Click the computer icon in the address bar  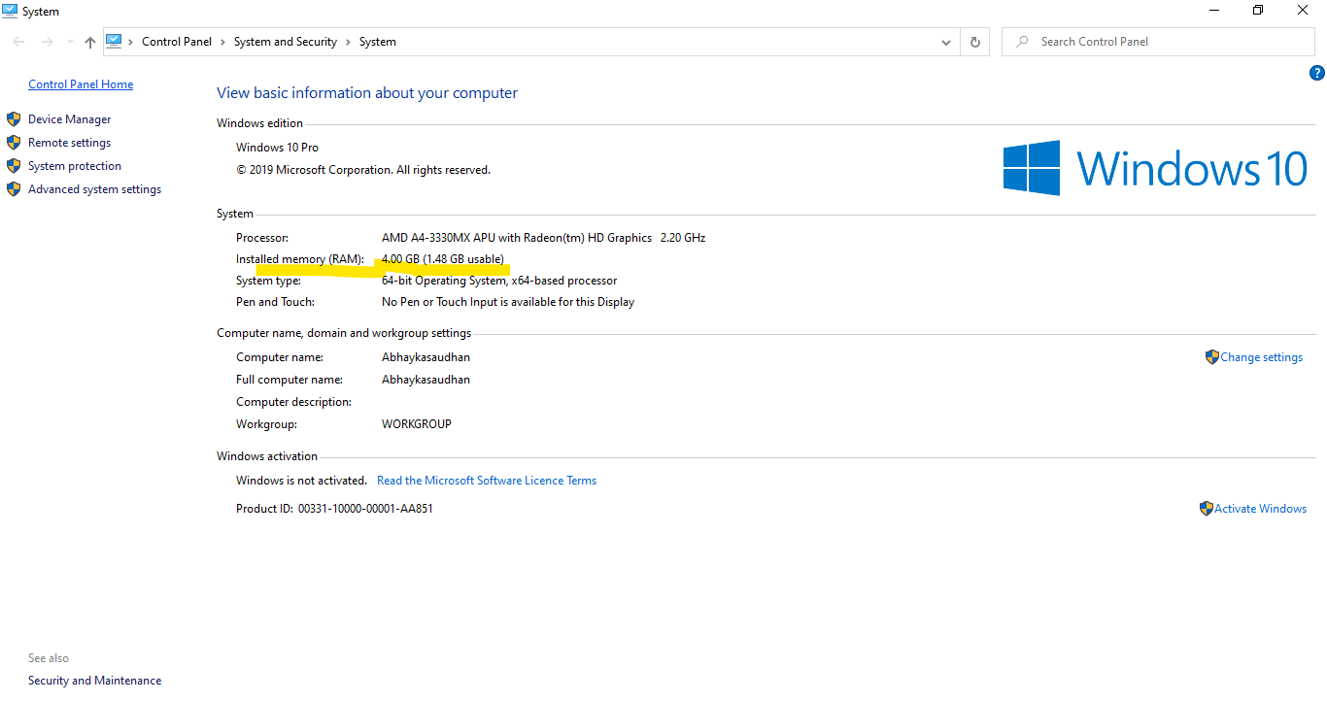pyautogui.click(x=114, y=41)
